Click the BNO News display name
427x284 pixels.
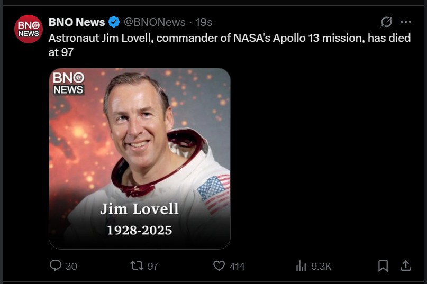tap(76, 22)
